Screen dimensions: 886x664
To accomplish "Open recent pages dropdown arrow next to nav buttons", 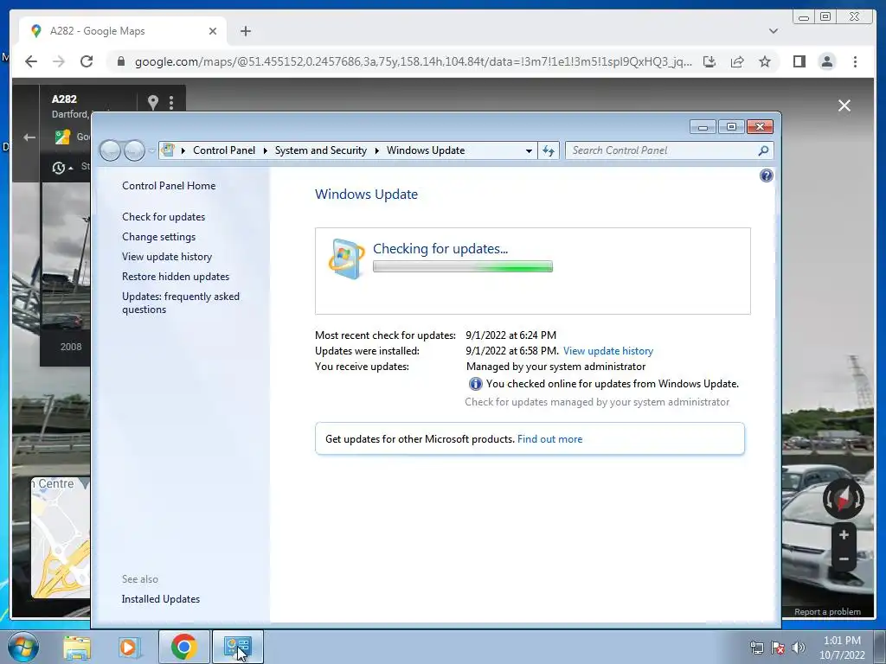I will [151, 150].
